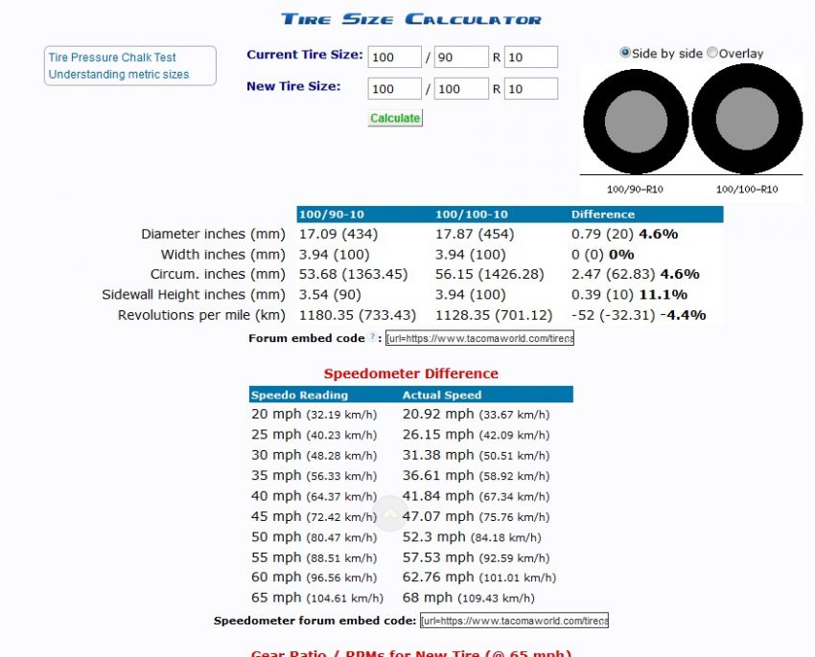Click the new tire aspect ratio field showing 100
815x657 pixels.
461,89
